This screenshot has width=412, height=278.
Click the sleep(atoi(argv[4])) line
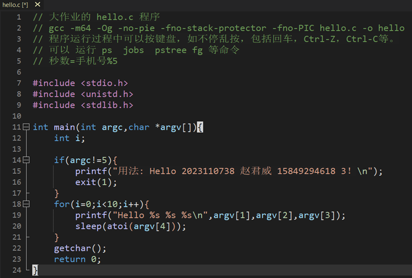click(x=130, y=226)
